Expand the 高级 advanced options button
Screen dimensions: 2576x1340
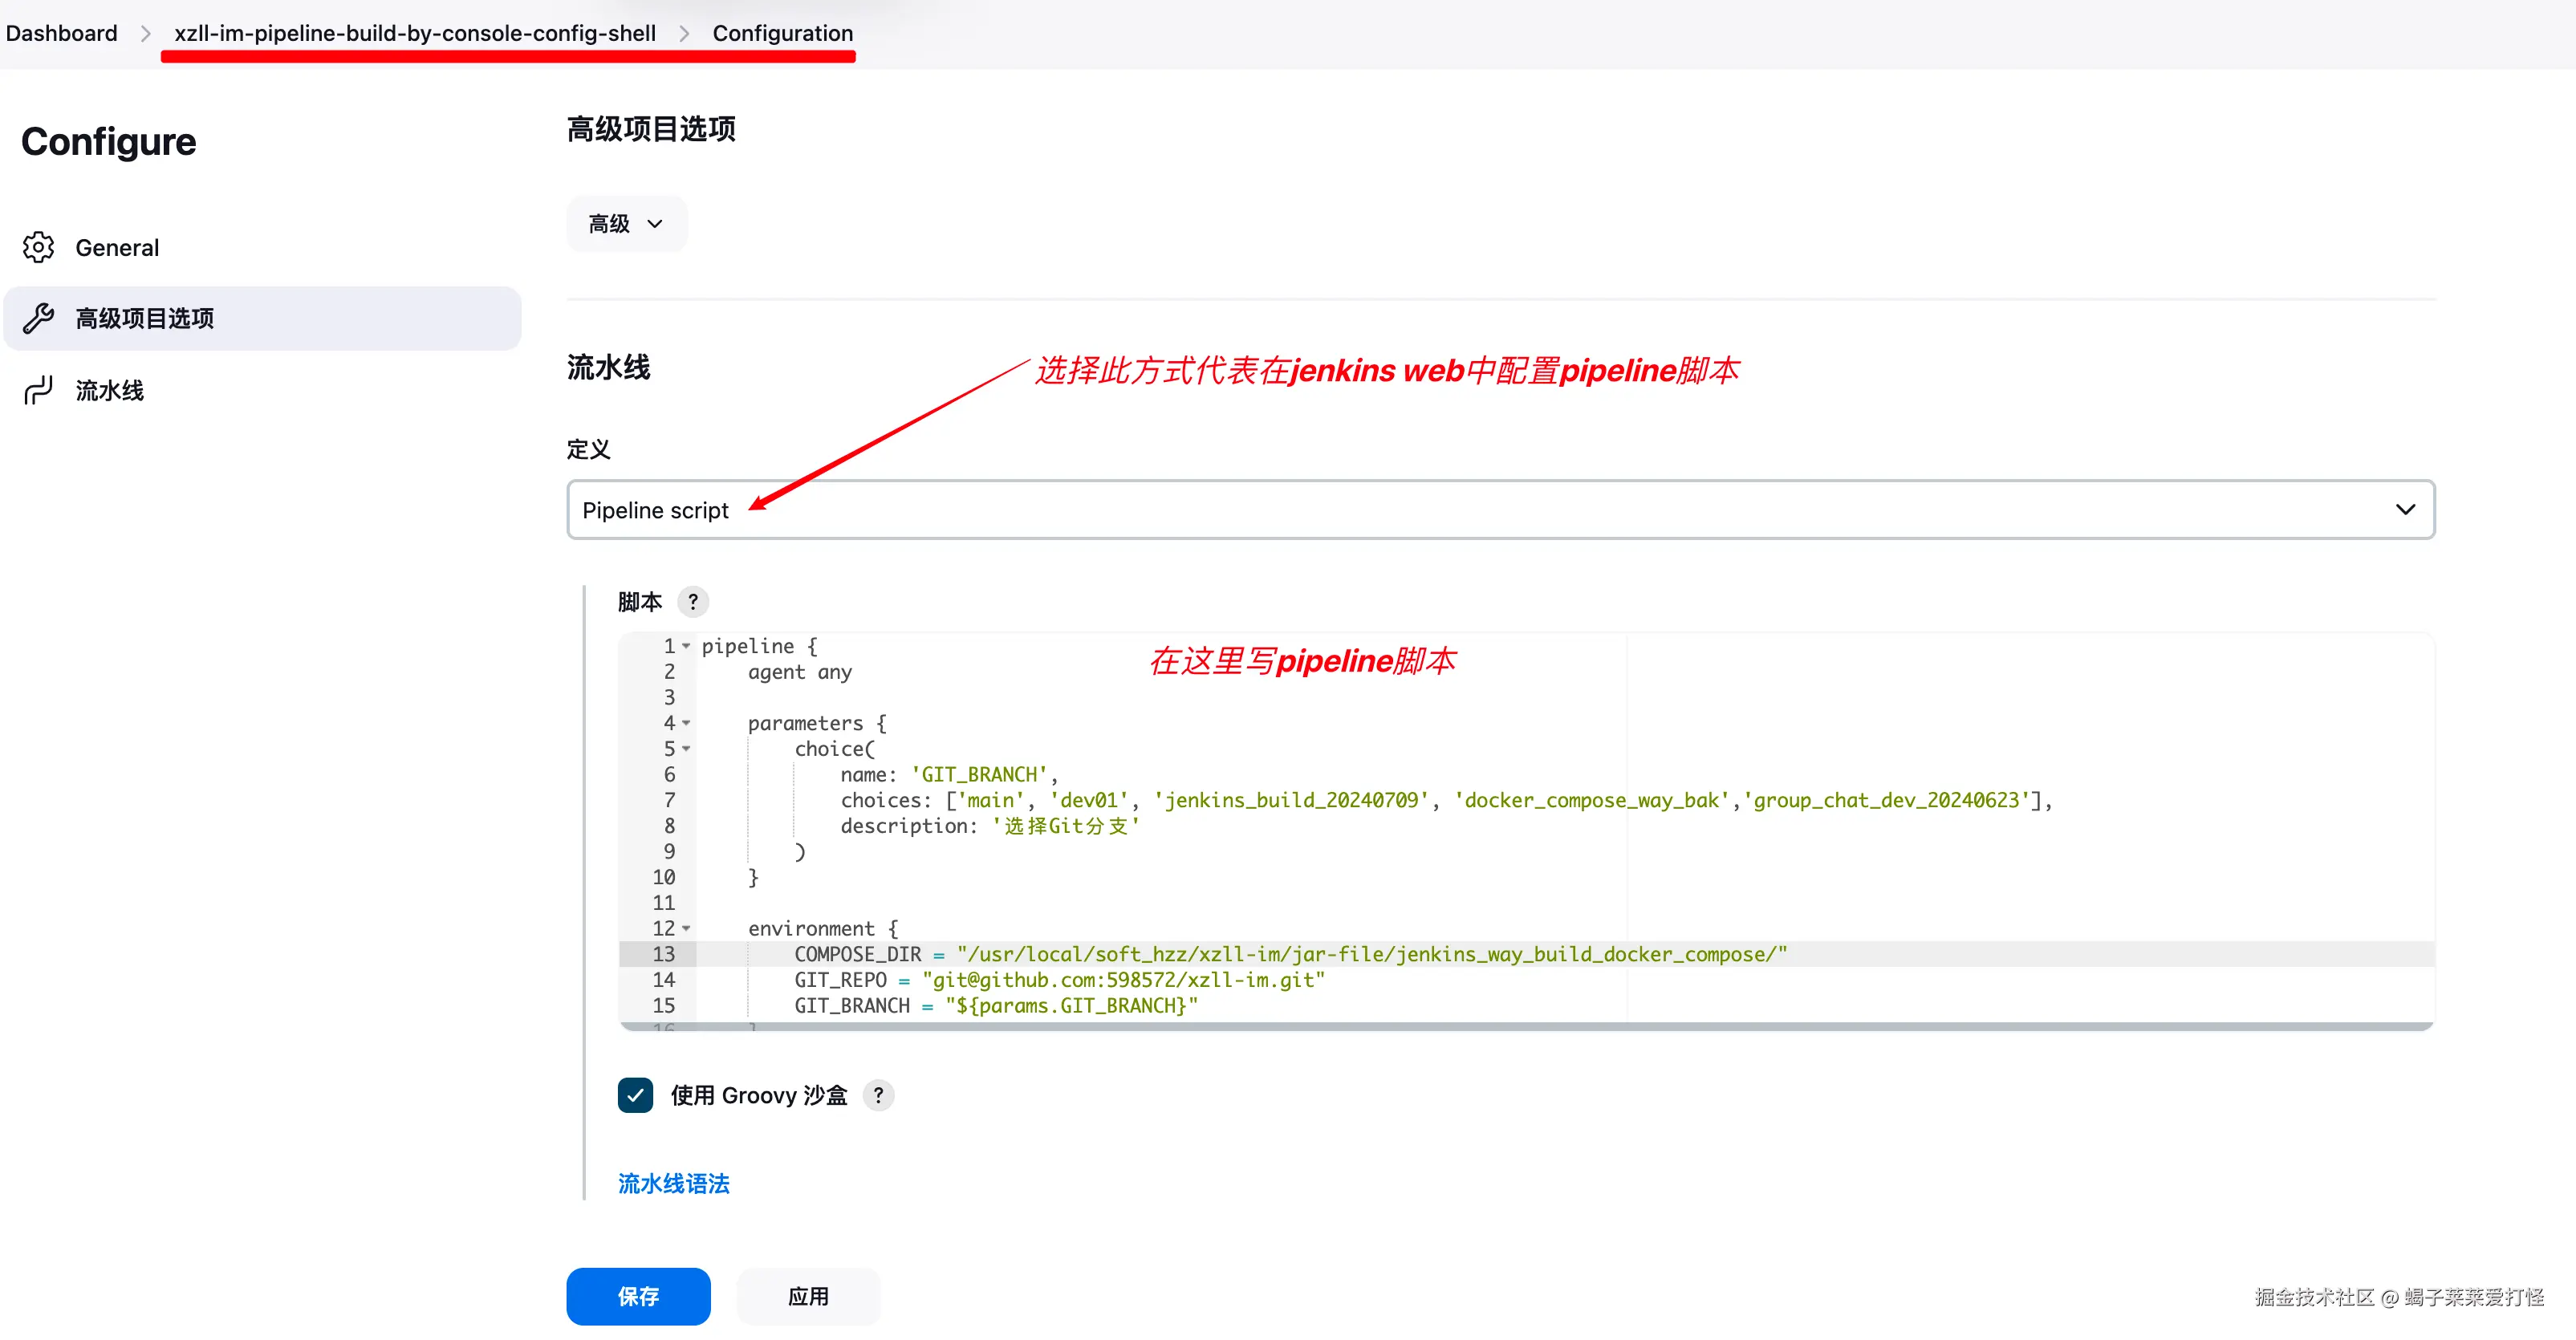[x=626, y=224]
